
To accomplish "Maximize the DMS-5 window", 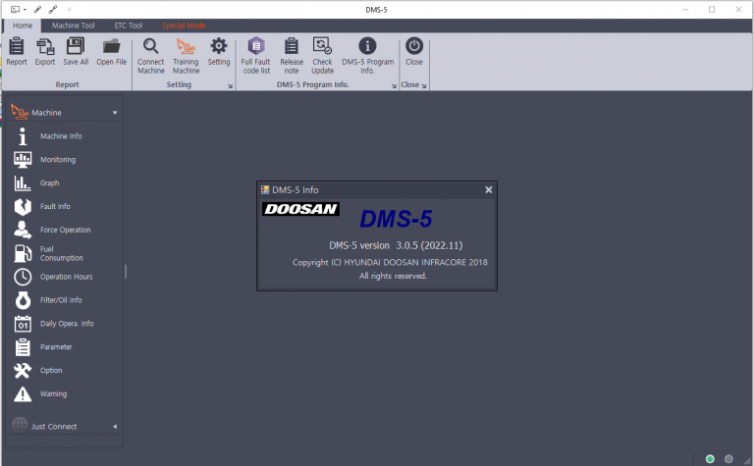I will click(712, 9).
